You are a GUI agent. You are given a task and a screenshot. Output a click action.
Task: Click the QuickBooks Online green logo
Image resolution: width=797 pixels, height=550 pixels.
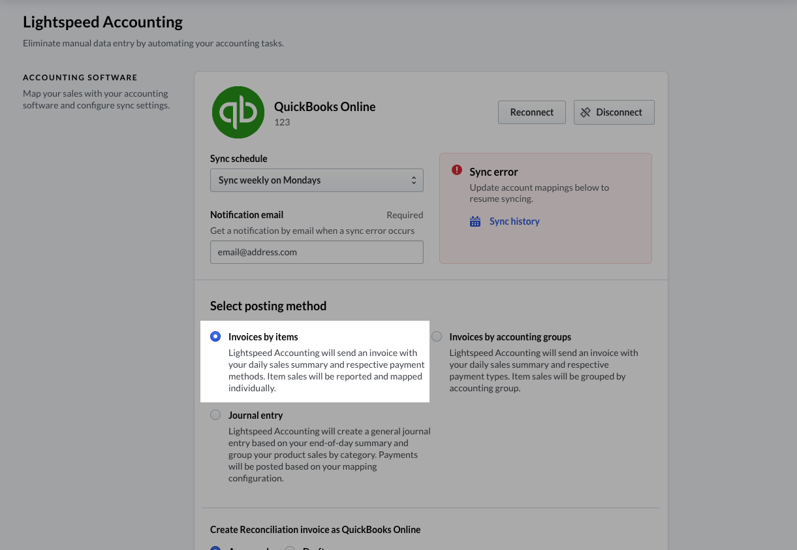[x=238, y=112]
